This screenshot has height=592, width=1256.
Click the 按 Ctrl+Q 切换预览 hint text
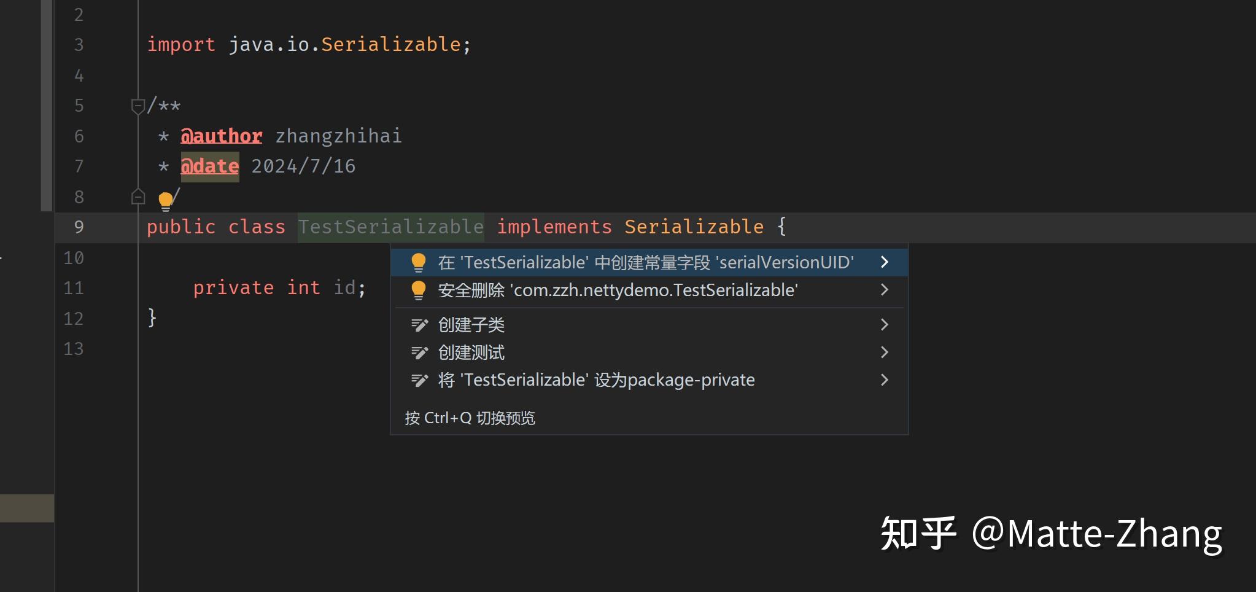[470, 418]
